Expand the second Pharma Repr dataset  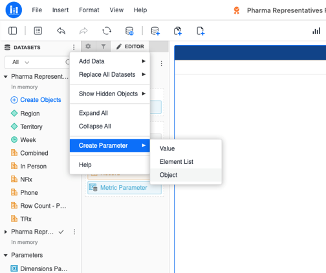[x=6, y=232]
